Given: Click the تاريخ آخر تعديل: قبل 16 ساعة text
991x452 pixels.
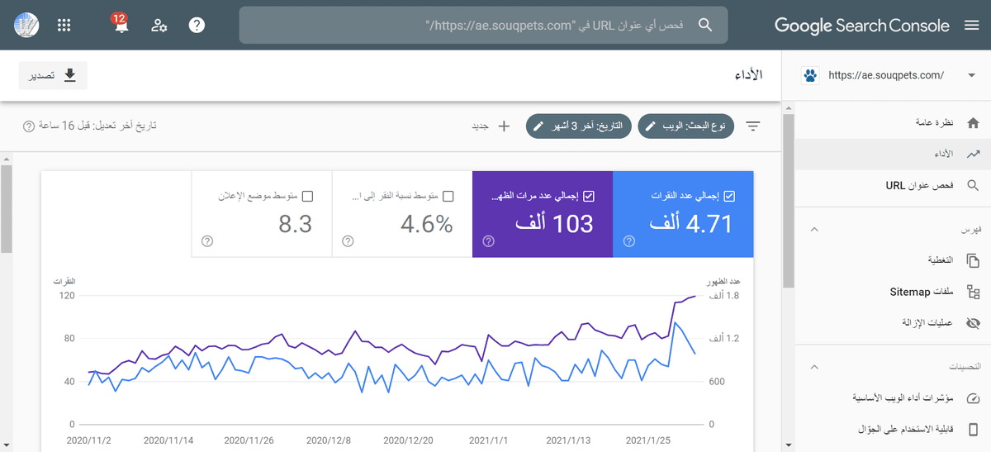Looking at the screenshot, I should click(97, 126).
